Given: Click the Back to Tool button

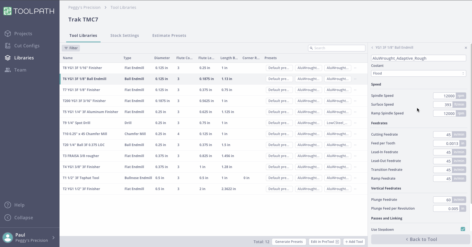Looking at the screenshot, I should coord(420,239).
